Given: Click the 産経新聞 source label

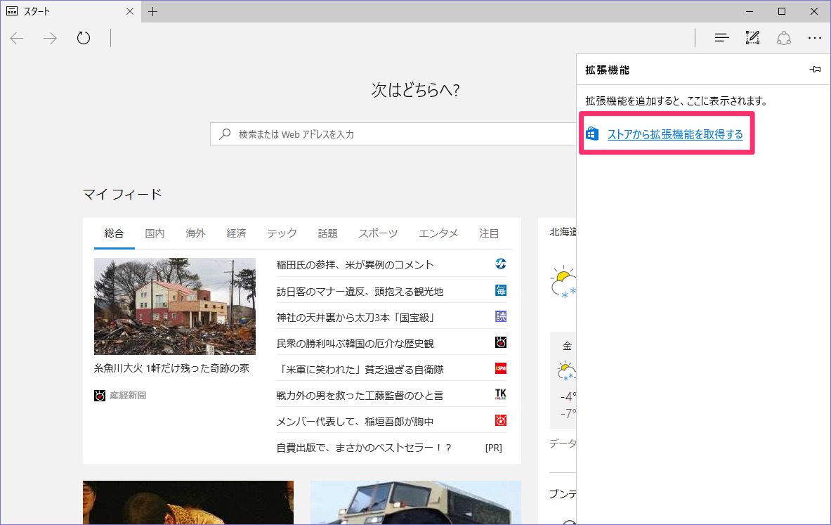Looking at the screenshot, I should click(x=128, y=395).
